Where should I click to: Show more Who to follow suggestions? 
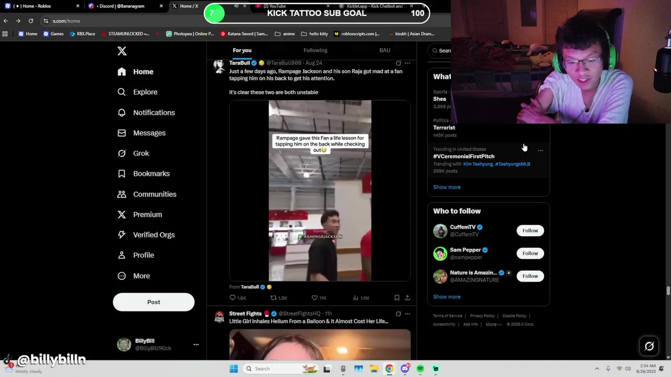click(447, 297)
